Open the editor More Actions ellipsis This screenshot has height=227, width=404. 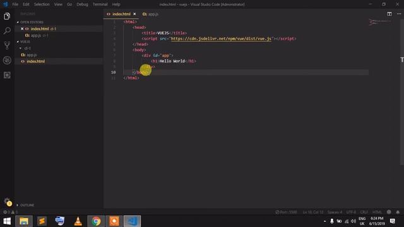(x=399, y=14)
